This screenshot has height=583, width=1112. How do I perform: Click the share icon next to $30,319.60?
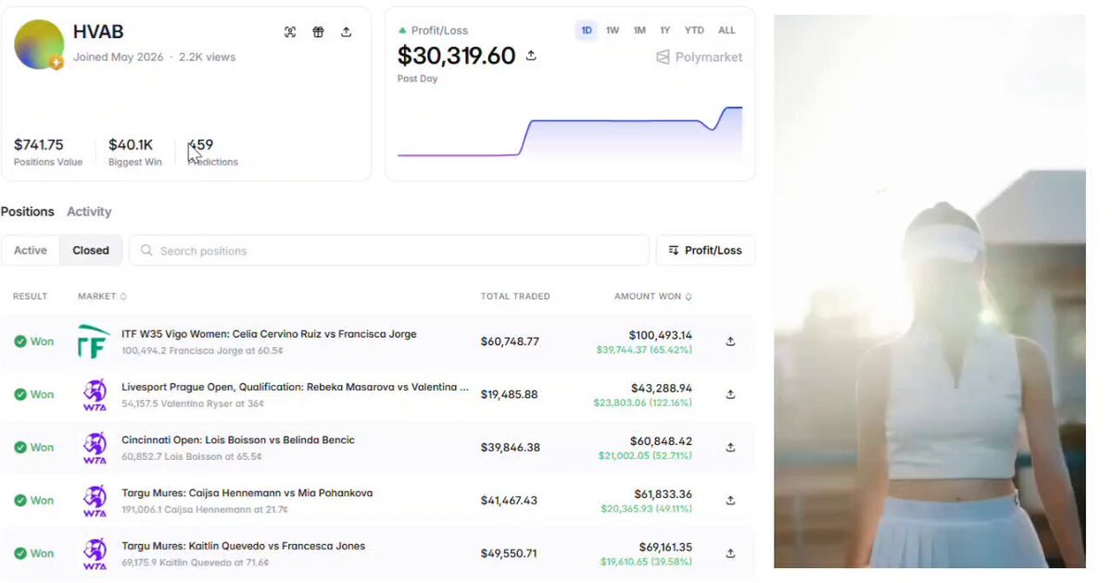[x=531, y=56]
